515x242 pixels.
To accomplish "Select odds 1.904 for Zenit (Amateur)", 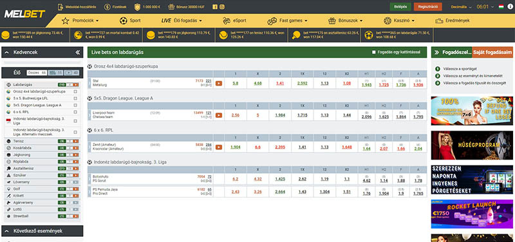I will 236,147.
